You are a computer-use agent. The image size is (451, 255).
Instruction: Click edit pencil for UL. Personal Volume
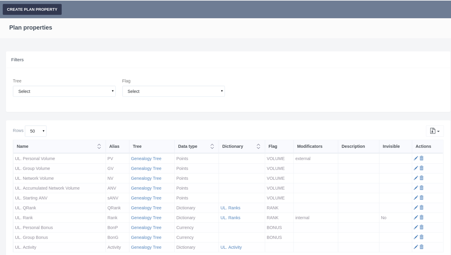416,158
